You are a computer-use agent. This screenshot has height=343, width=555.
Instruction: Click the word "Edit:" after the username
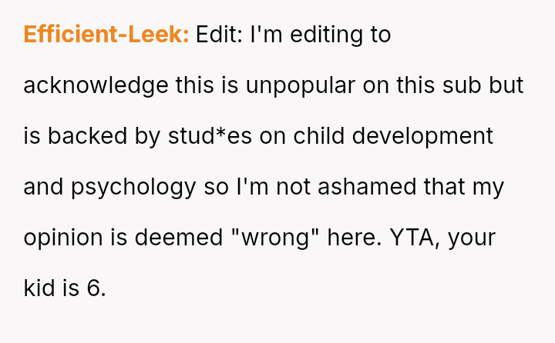(x=219, y=35)
